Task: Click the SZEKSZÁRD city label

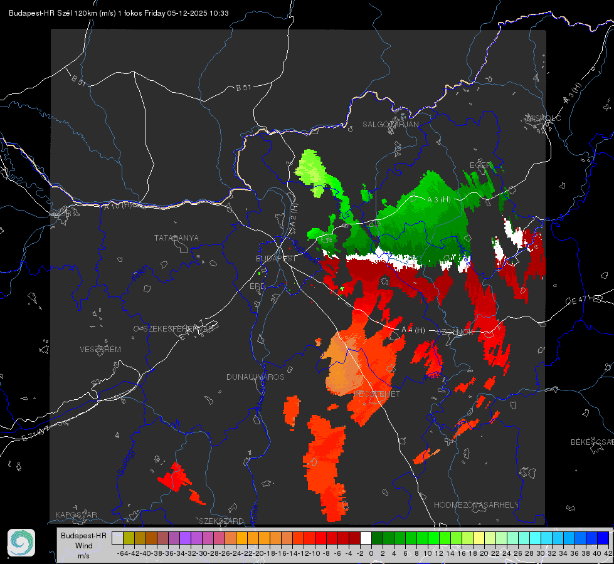Action: tap(221, 521)
